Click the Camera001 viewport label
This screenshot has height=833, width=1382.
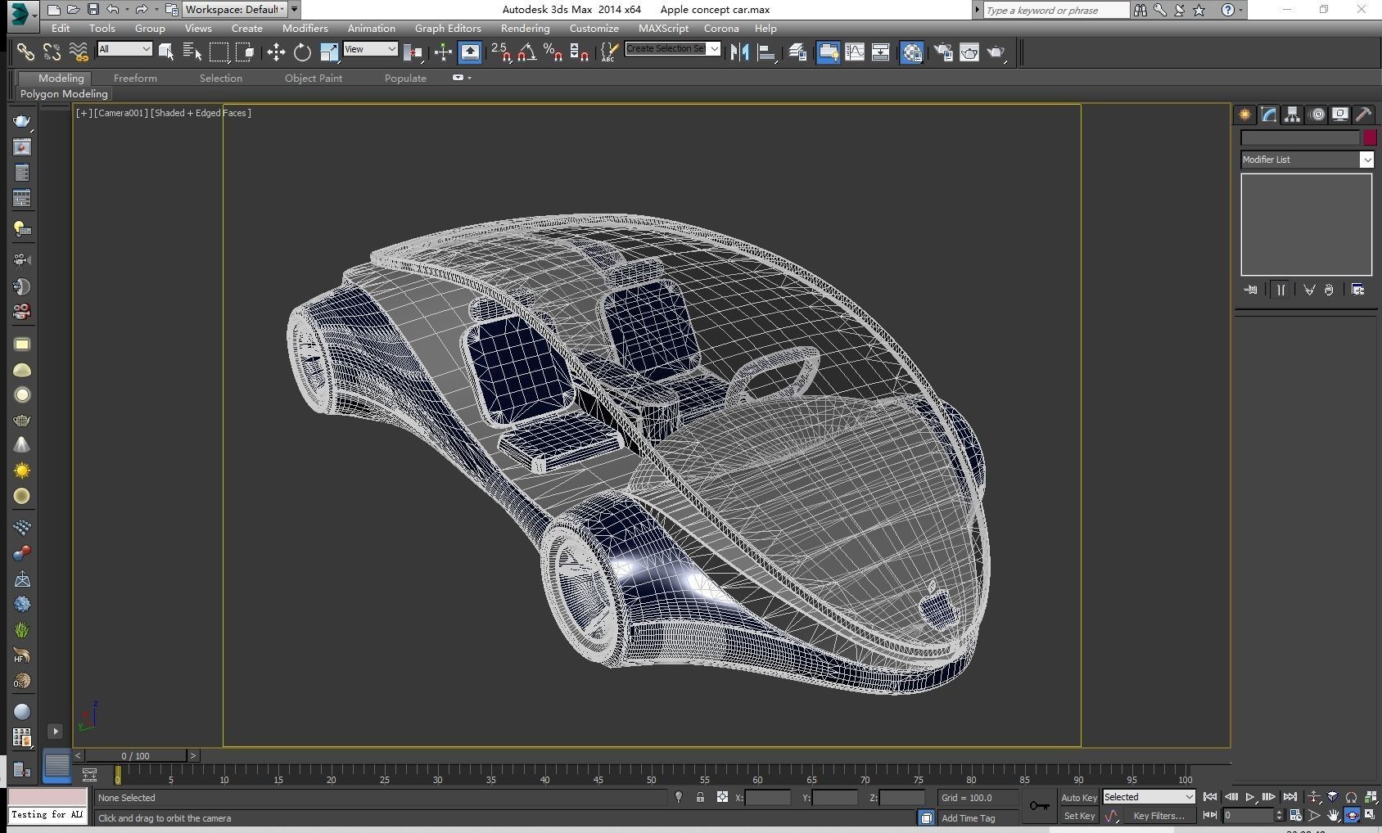click(x=121, y=113)
